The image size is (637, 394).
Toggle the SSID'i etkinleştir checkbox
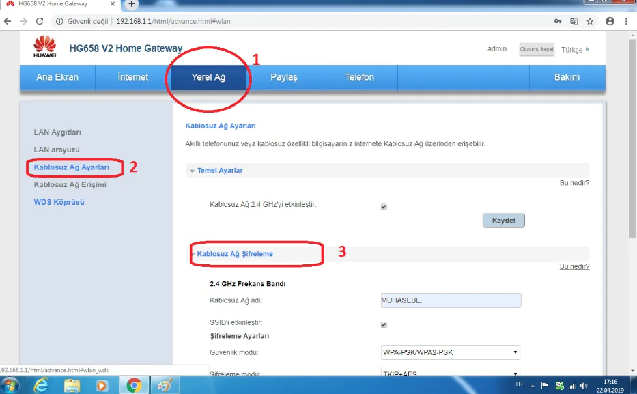pos(384,324)
